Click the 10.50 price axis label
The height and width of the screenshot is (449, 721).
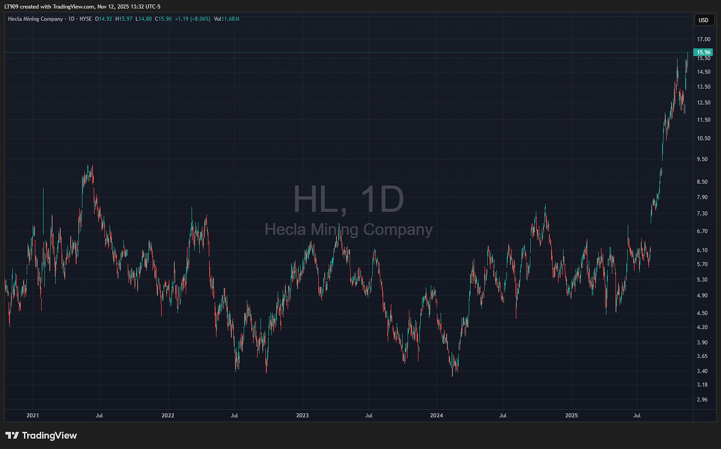[x=703, y=139]
